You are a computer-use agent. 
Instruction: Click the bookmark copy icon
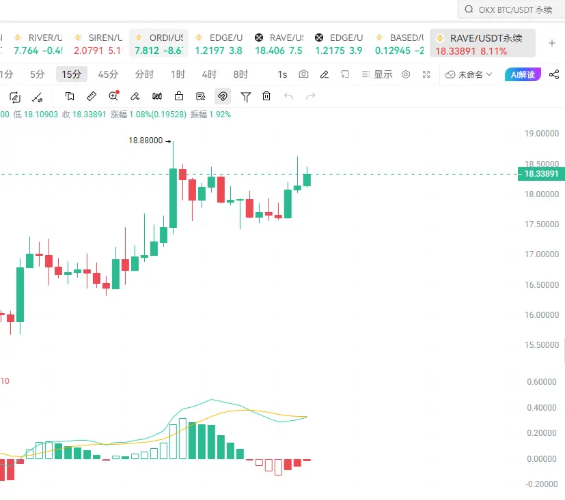click(70, 96)
